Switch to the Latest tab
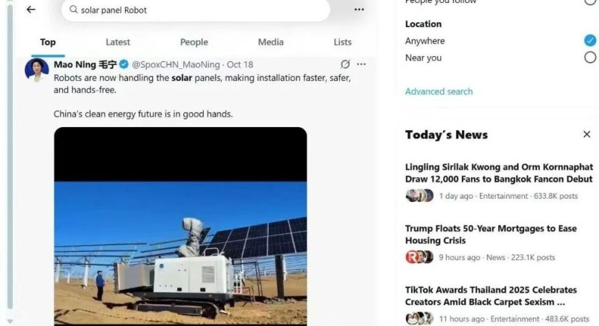The width and height of the screenshot is (599, 326). tap(118, 43)
